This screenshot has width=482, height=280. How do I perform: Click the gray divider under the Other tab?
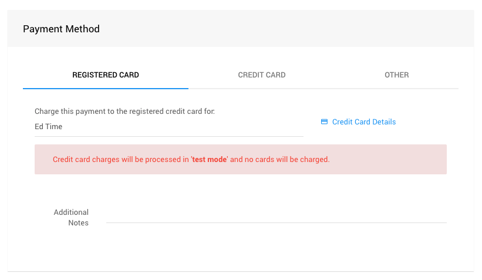pyautogui.click(x=397, y=89)
